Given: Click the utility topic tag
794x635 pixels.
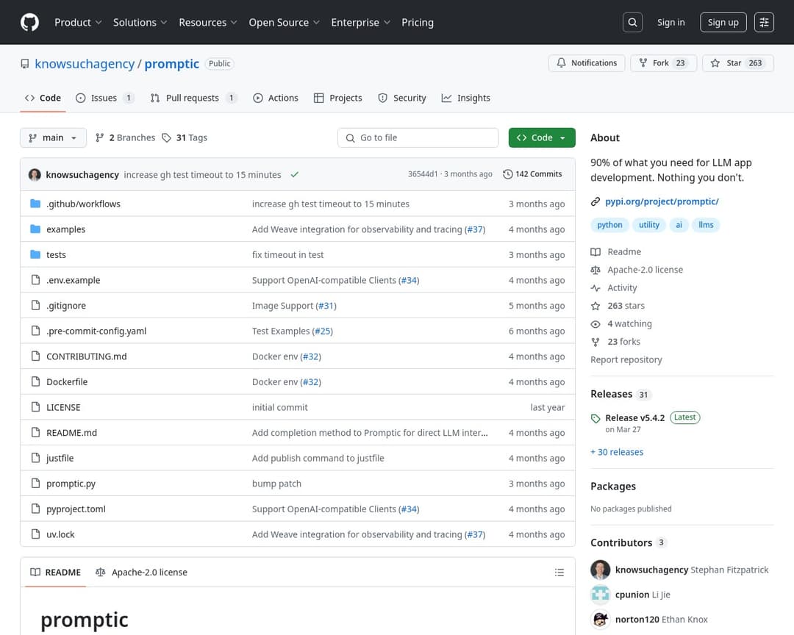Looking at the screenshot, I should pyautogui.click(x=648, y=225).
